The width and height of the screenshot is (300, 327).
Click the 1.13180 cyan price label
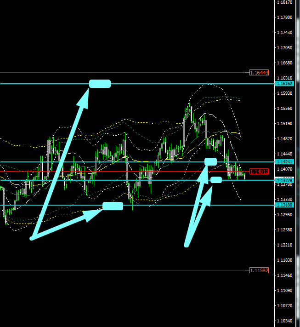[283, 205]
